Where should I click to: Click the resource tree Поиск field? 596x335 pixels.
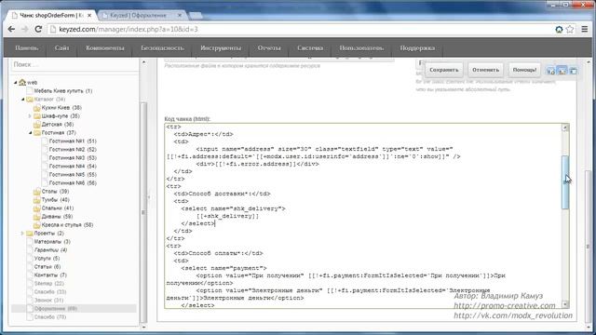74,64
